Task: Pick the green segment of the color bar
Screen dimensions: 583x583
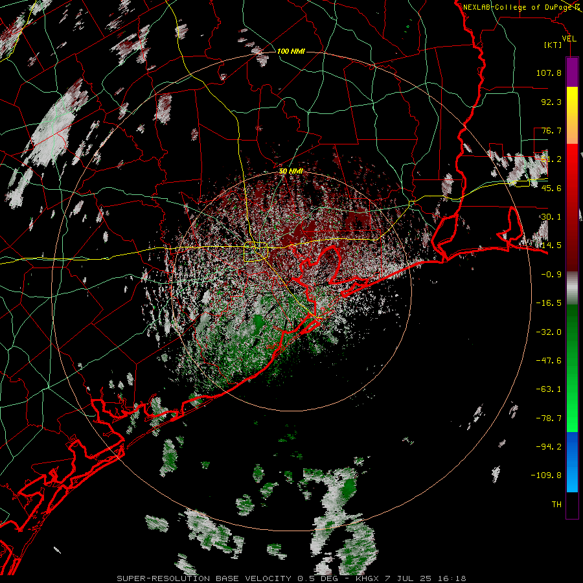Action: click(x=572, y=368)
